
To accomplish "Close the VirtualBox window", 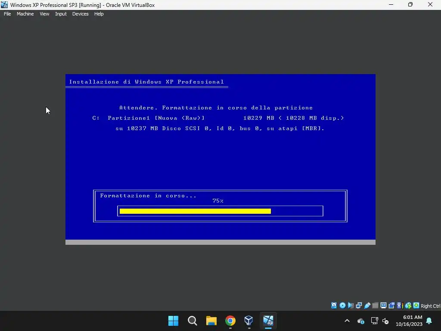I will tap(430, 5).
